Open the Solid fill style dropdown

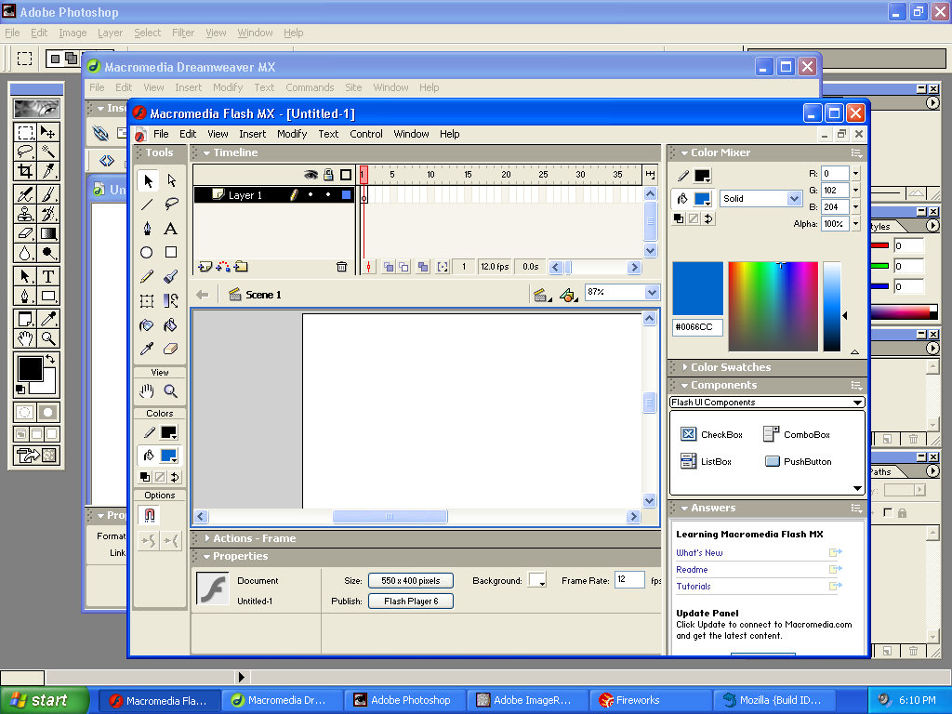[761, 199]
